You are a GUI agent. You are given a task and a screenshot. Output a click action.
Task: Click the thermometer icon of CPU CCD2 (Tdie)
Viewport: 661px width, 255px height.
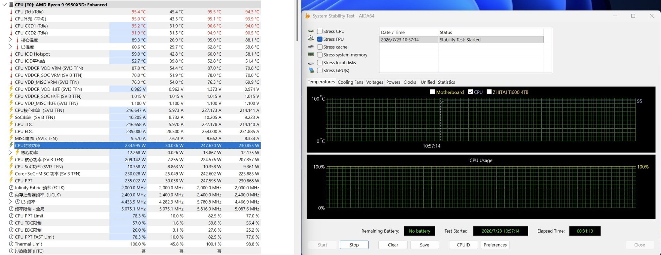tap(11, 33)
